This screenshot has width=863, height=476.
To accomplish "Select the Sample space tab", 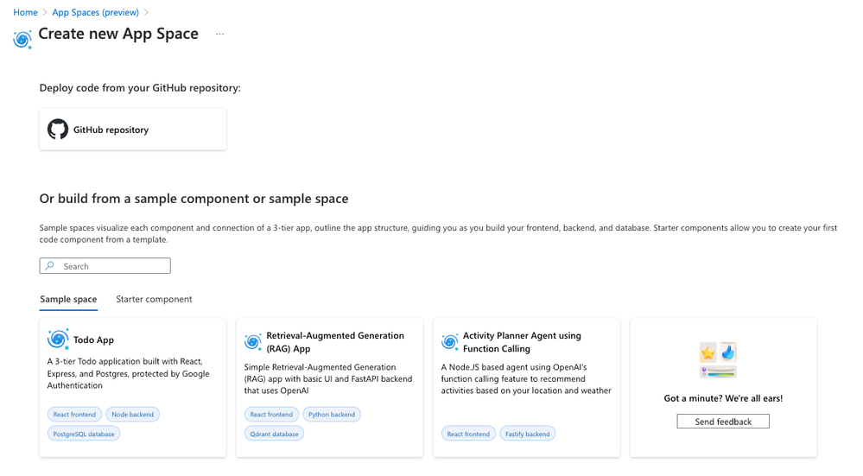I will click(68, 299).
